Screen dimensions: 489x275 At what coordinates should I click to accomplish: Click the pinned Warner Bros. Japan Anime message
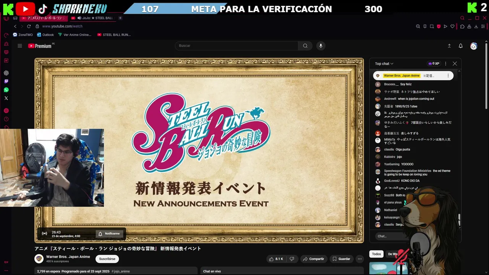(x=413, y=76)
